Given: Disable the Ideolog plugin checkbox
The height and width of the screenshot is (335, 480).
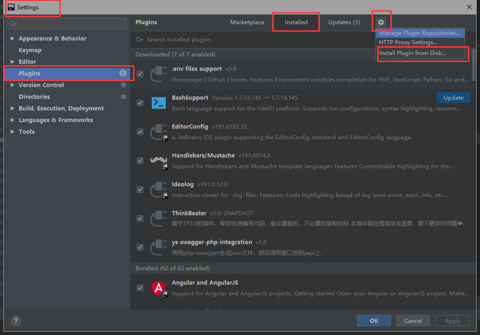Looking at the screenshot, I should click(x=140, y=190).
